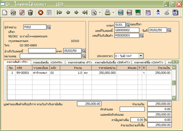Go to the next record arrow
183x131 pixels.
coord(76,12)
